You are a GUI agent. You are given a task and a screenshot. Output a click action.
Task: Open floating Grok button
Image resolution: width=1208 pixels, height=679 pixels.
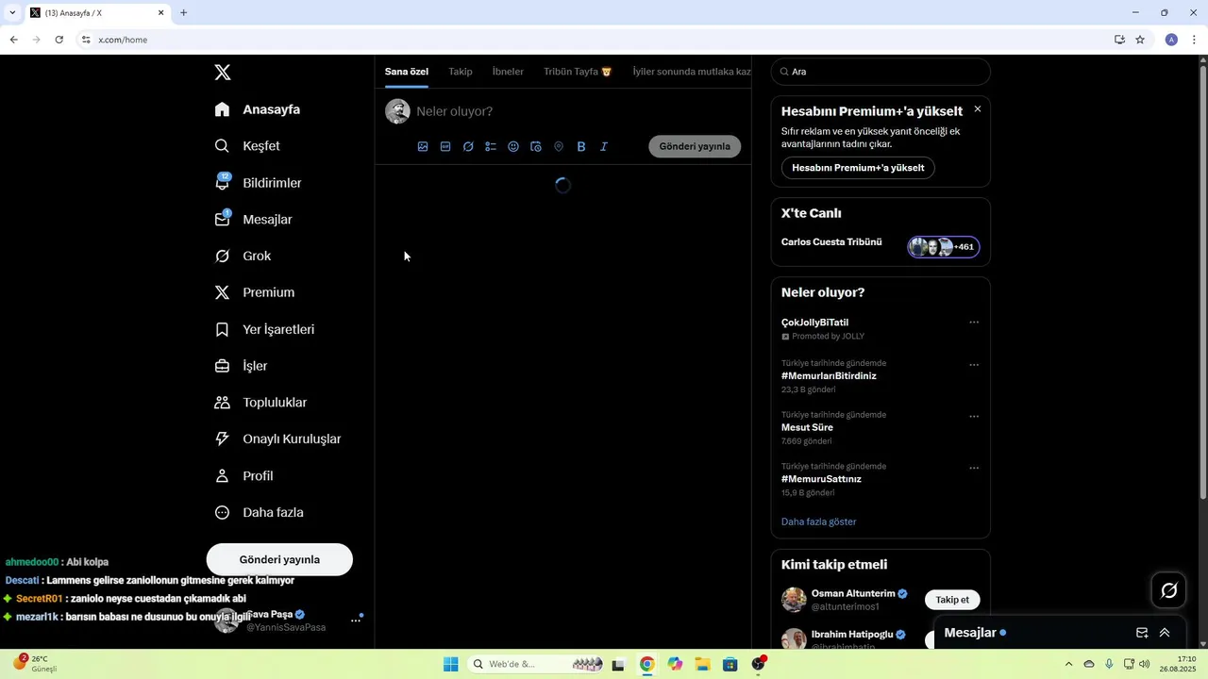[x=1169, y=590]
